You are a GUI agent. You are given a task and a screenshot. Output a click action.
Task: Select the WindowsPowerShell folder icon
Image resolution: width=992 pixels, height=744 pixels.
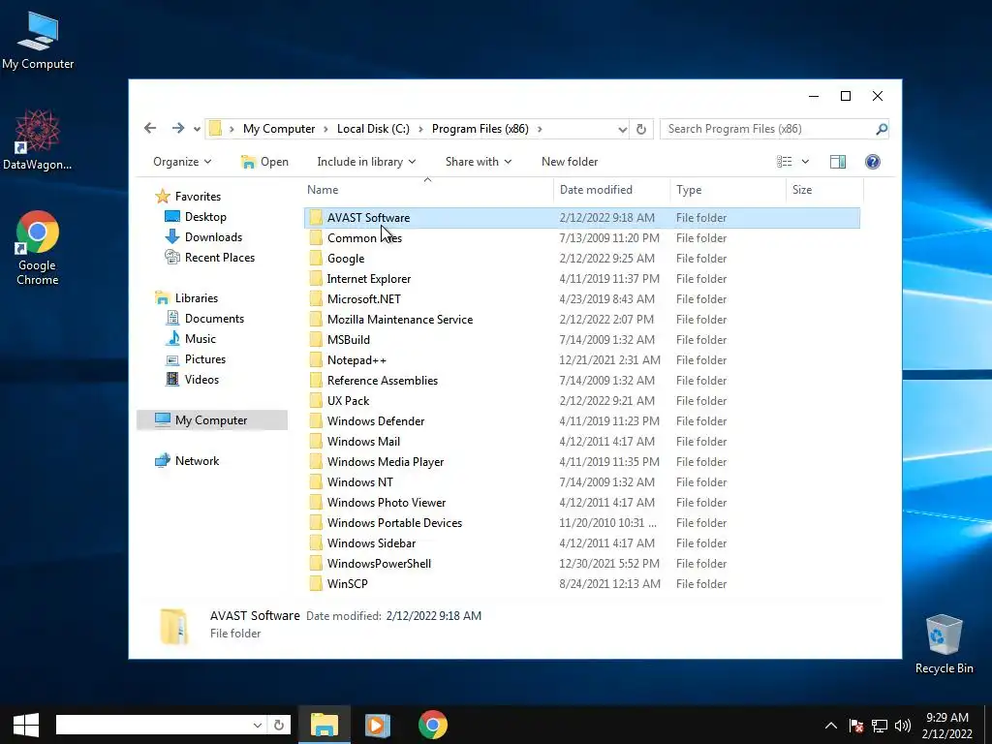pos(316,563)
